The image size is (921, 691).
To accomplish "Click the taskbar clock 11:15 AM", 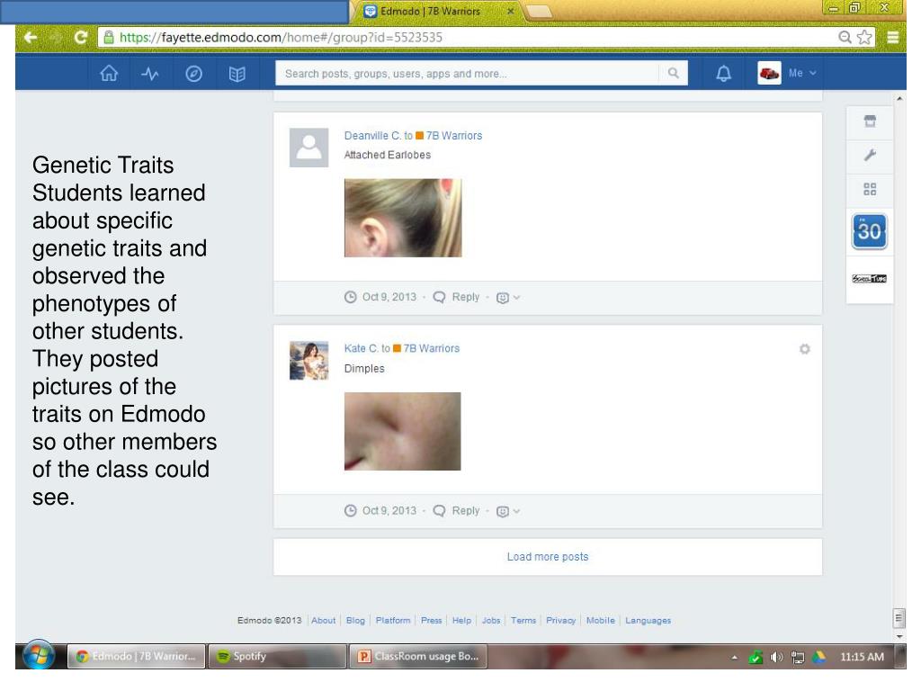I will tap(862, 657).
